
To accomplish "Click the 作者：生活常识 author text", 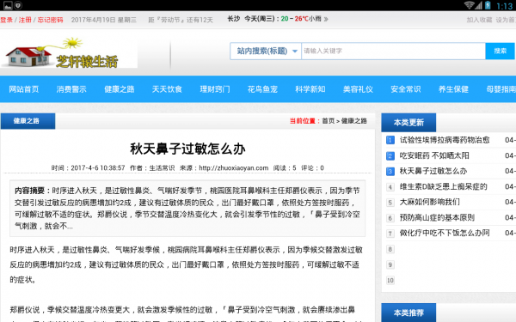I will [152, 168].
